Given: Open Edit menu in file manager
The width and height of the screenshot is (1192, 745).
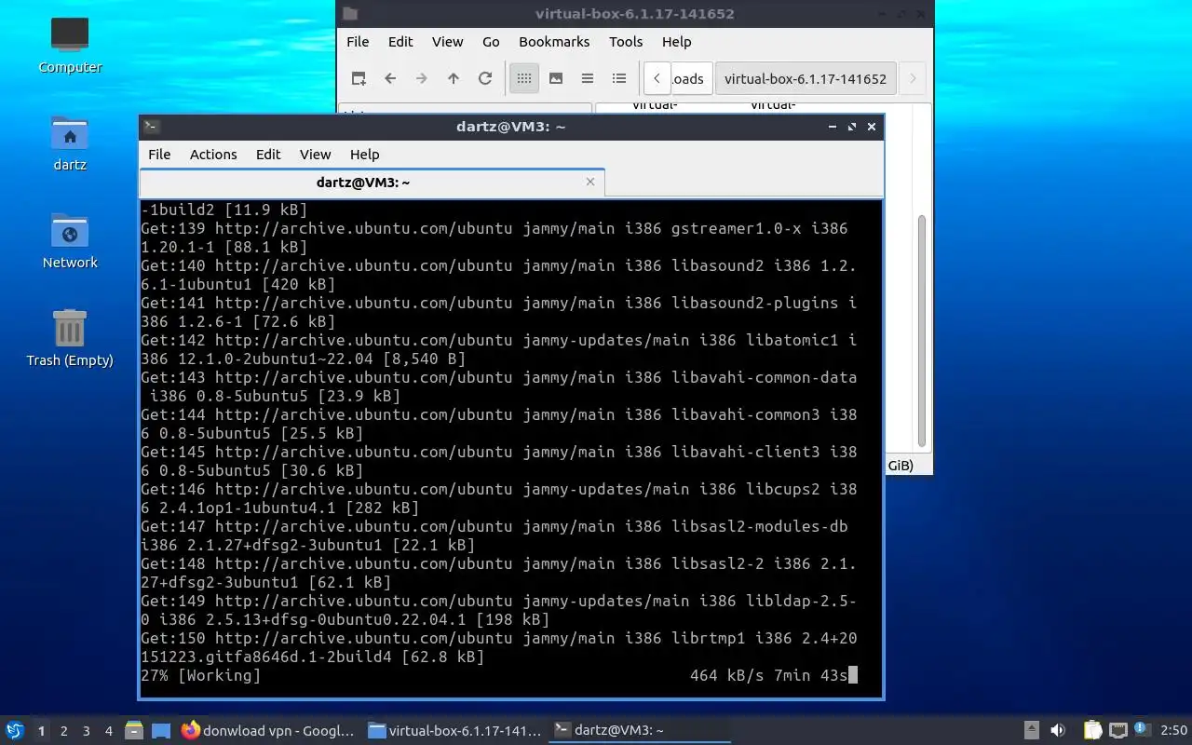Looking at the screenshot, I should (x=400, y=41).
